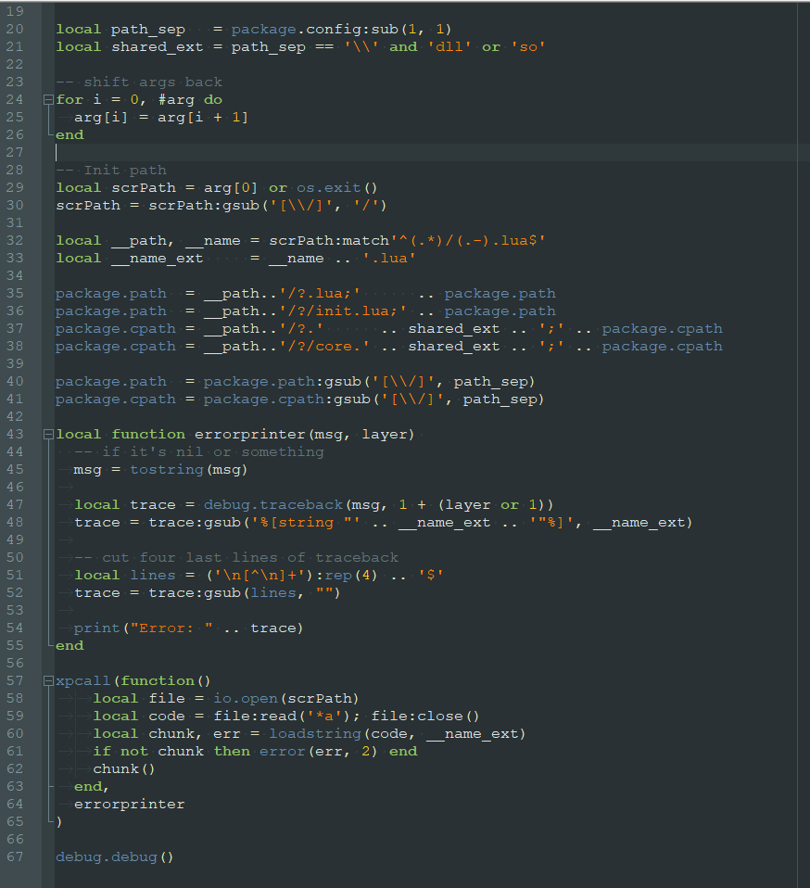Click the 'end' keyword on line 55

click(70, 646)
